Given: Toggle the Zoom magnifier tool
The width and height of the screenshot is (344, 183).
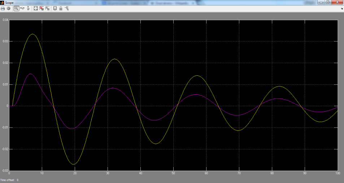Looking at the screenshot, I should click(x=16, y=8).
